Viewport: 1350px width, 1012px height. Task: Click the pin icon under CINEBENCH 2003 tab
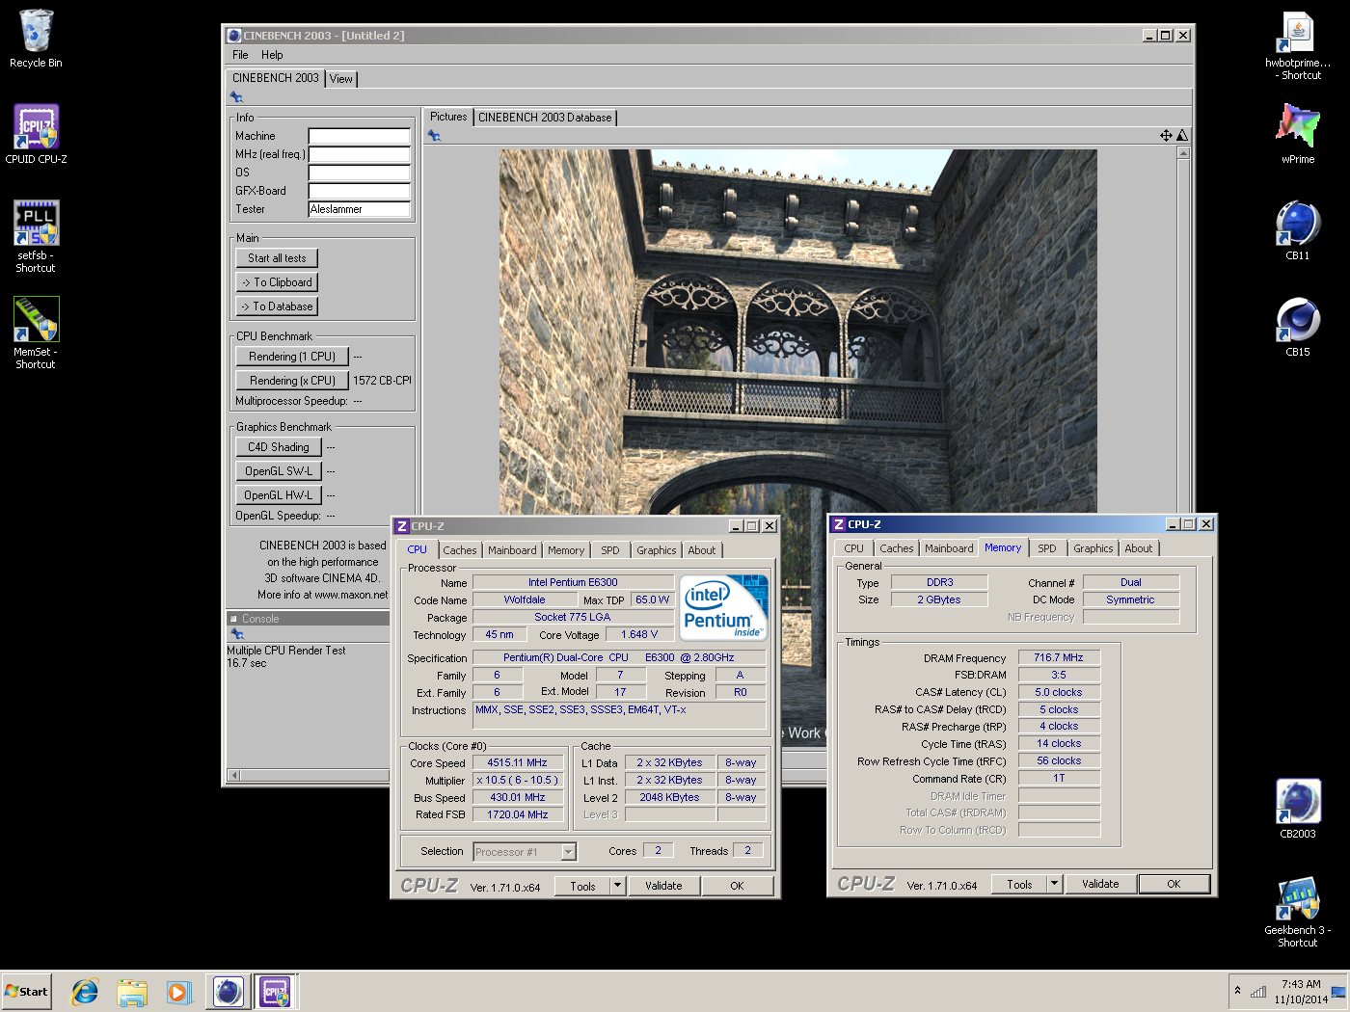pyautogui.click(x=236, y=97)
